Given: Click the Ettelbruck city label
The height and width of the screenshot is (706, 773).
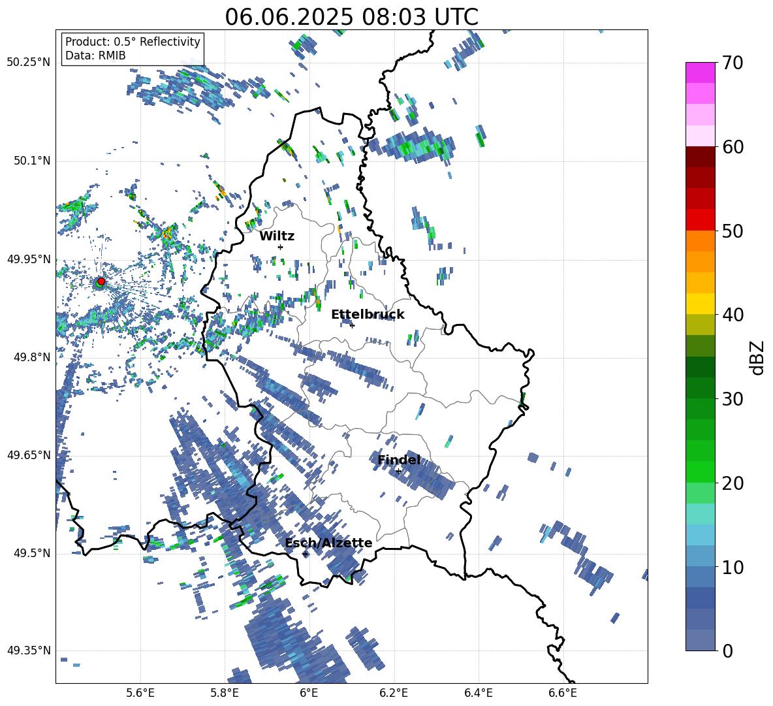Looking at the screenshot, I should 368,315.
